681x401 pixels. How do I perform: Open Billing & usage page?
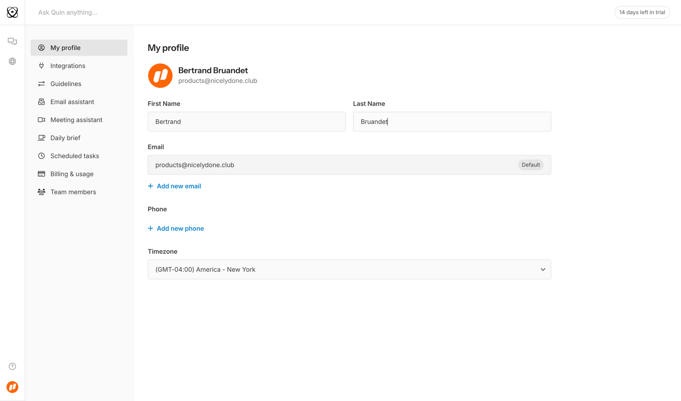(x=72, y=174)
